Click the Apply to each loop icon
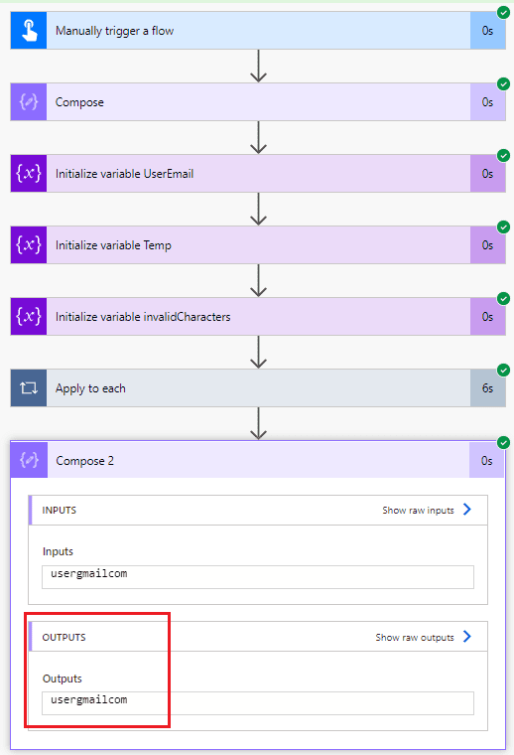 (29, 388)
